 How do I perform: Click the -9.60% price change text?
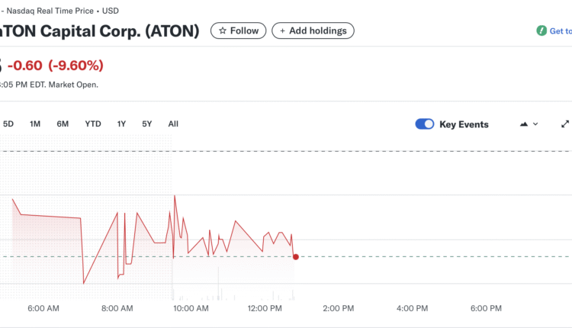coord(76,65)
